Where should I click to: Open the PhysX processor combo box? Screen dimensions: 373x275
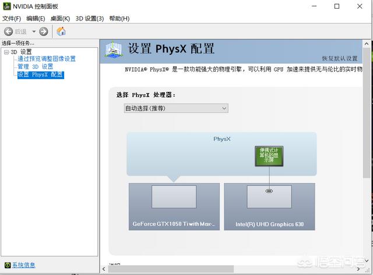pos(176,108)
